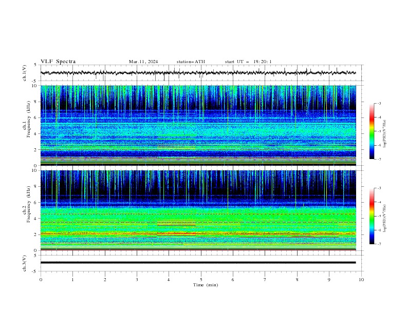Select the date text "Mar.11, 2024"
Image resolution: width=407 pixels, height=314 pixels.
[143, 62]
